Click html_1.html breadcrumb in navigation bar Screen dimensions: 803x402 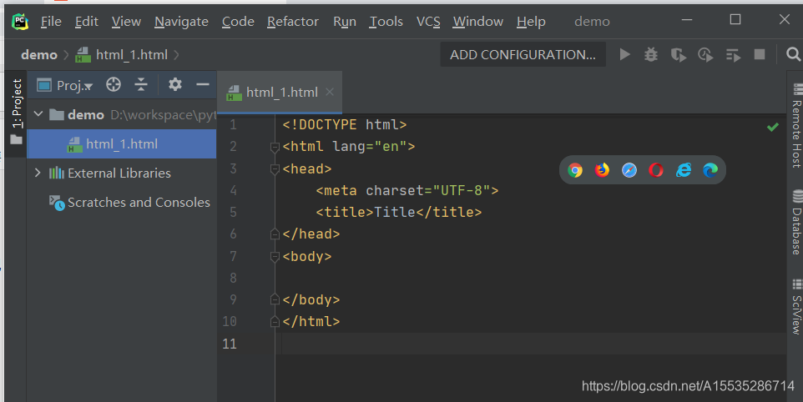[122, 55]
